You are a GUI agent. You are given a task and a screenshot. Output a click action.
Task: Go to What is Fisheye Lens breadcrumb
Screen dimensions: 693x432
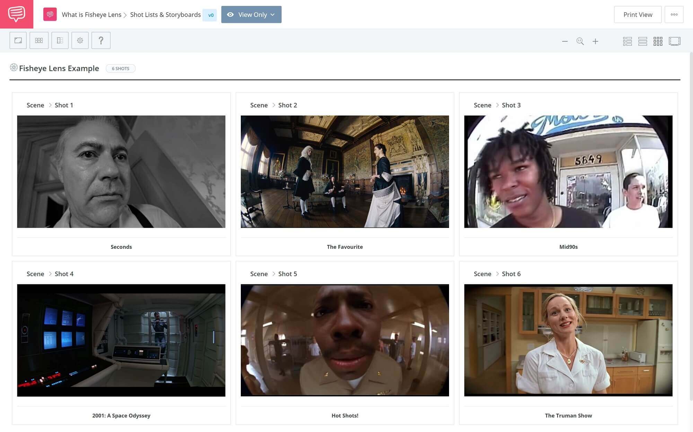91,15
